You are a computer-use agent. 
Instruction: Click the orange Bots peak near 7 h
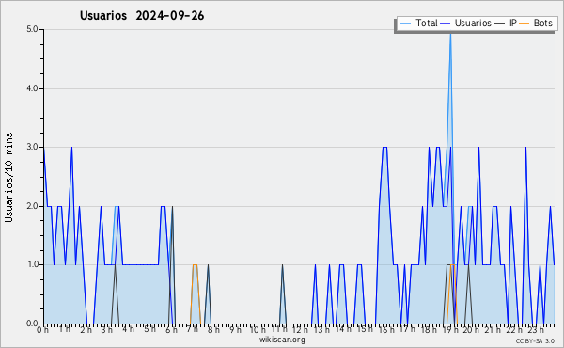pyautogui.click(x=195, y=265)
